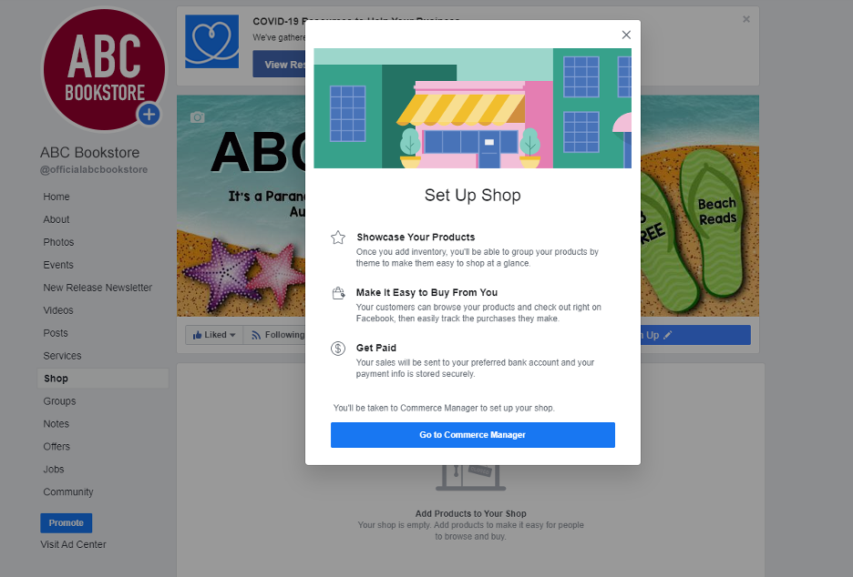Open the Following dropdown
Screen dimensions: 853x577
click(x=277, y=335)
